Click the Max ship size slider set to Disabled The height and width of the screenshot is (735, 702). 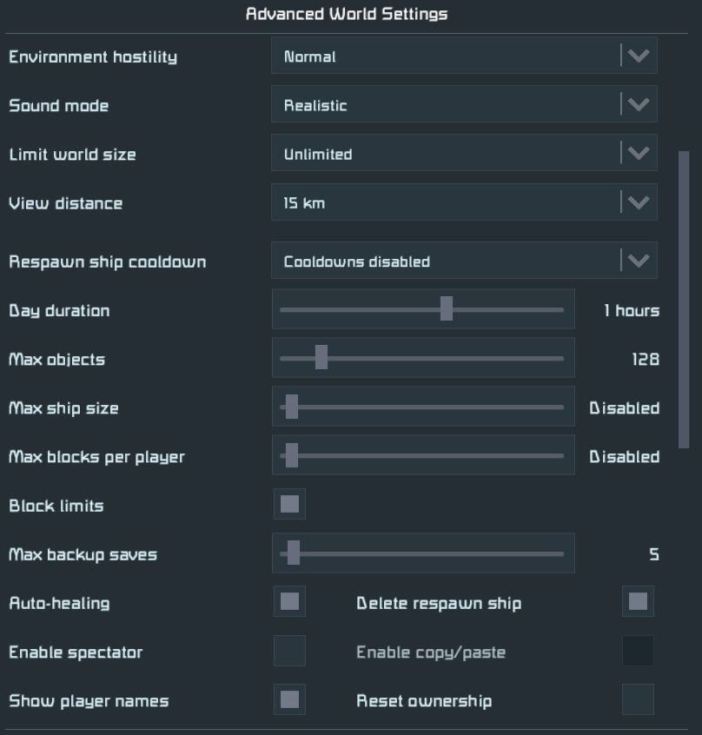[x=293, y=406]
